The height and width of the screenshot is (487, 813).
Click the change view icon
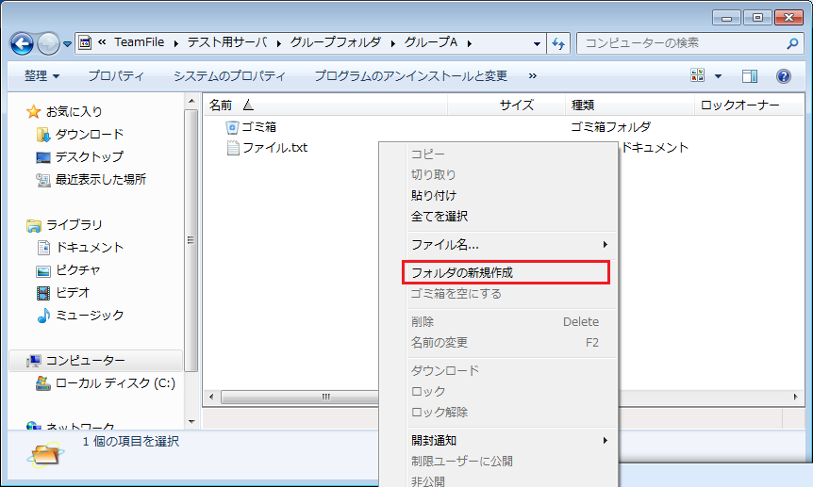[x=699, y=75]
